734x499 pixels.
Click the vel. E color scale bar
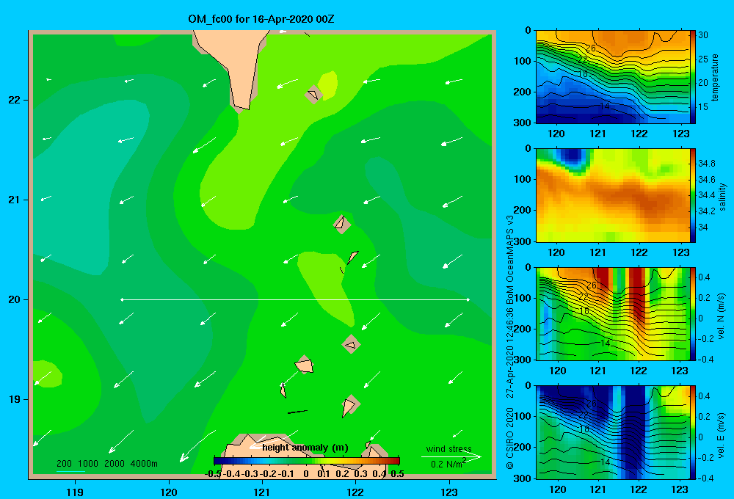point(693,432)
